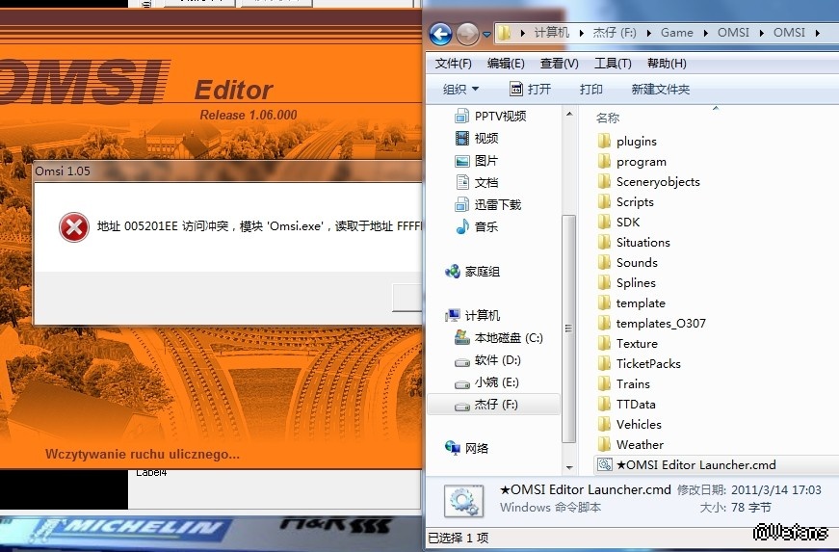Open the 查看(V) menu
Screen dimensions: 839x552
559,64
